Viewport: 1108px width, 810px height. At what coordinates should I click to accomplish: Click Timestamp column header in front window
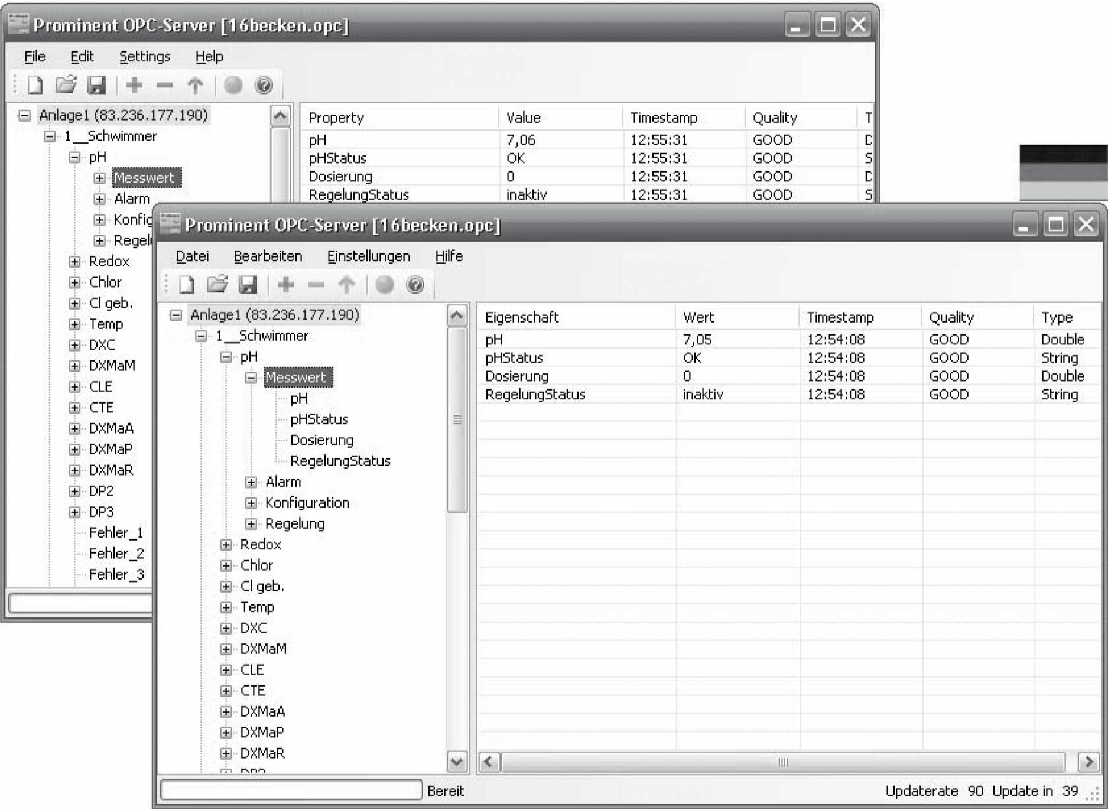tap(860, 317)
